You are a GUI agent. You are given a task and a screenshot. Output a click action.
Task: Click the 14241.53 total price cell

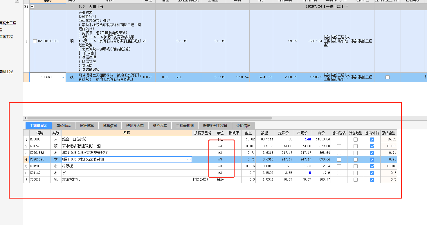pyautogui.click(x=261, y=77)
